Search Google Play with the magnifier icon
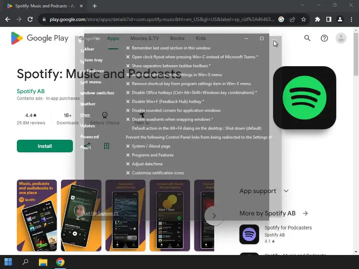The image size is (359, 269). click(x=307, y=38)
